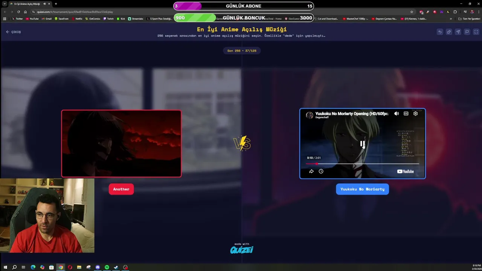This screenshot has width=482, height=271.
Task: Click the flag report icon
Action: coord(467,32)
